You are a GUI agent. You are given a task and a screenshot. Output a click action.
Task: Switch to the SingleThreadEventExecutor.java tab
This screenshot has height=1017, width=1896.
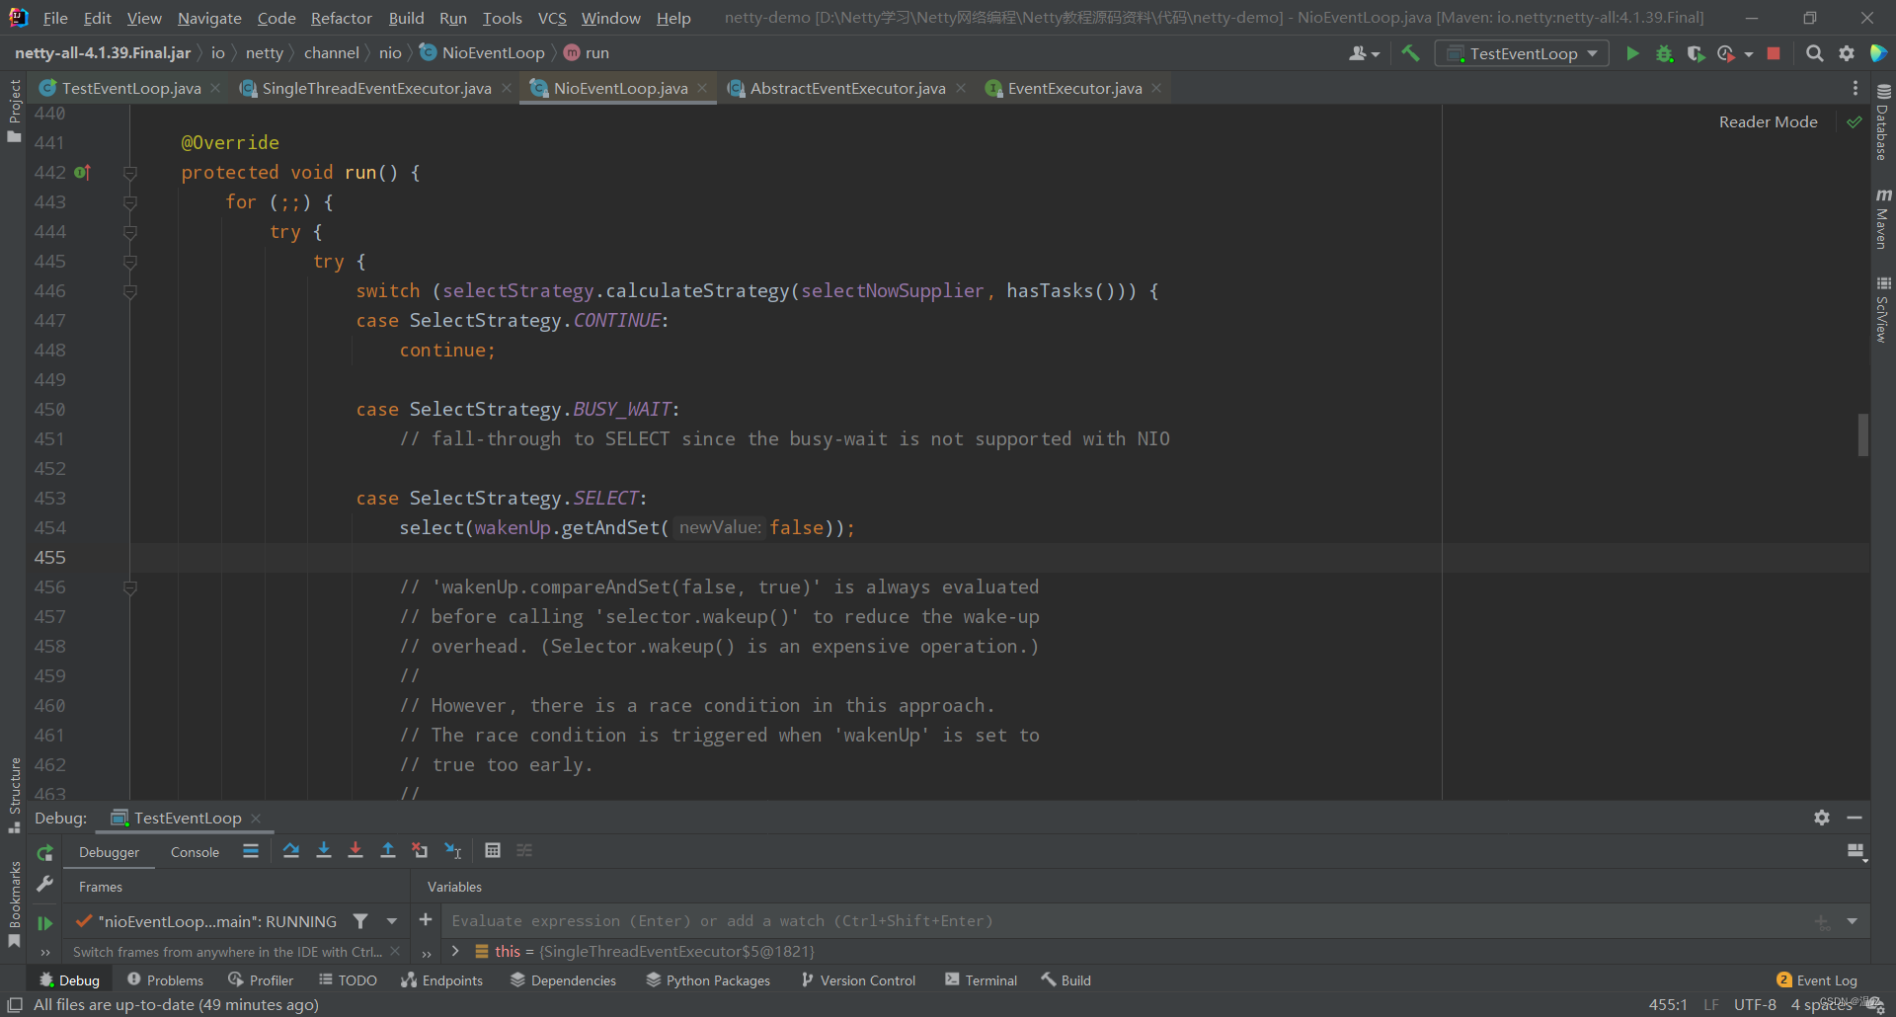(376, 88)
